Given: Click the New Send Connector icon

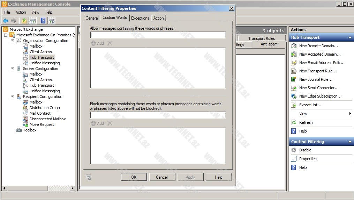Looking at the screenshot, I should (x=294, y=88).
